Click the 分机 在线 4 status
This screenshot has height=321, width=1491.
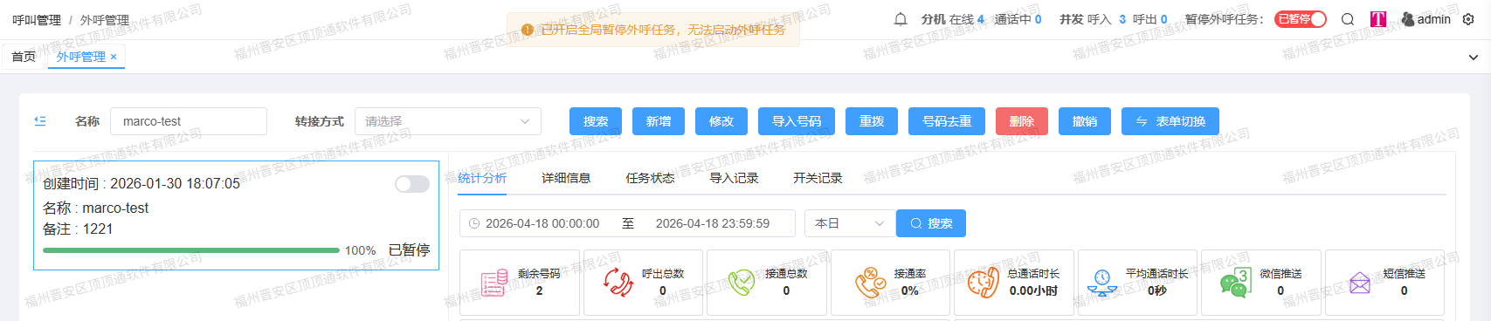click(x=953, y=19)
